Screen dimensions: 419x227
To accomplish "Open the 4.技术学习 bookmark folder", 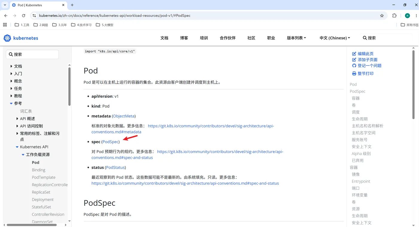I will (x=81, y=25).
